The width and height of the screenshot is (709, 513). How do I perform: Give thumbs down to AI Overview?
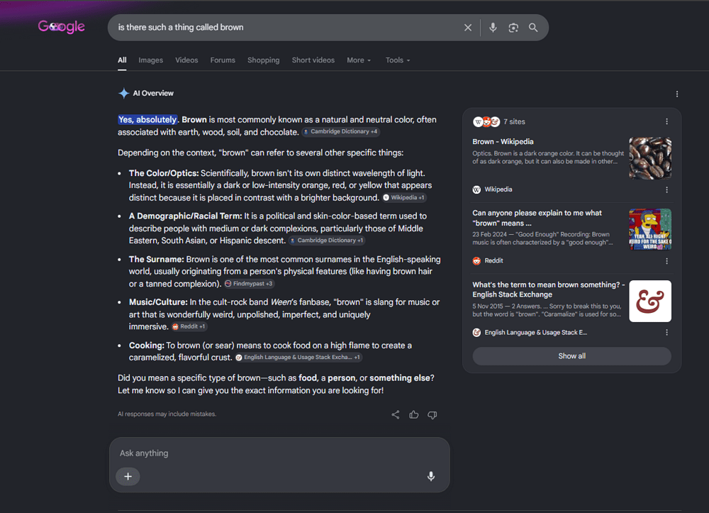click(x=432, y=414)
